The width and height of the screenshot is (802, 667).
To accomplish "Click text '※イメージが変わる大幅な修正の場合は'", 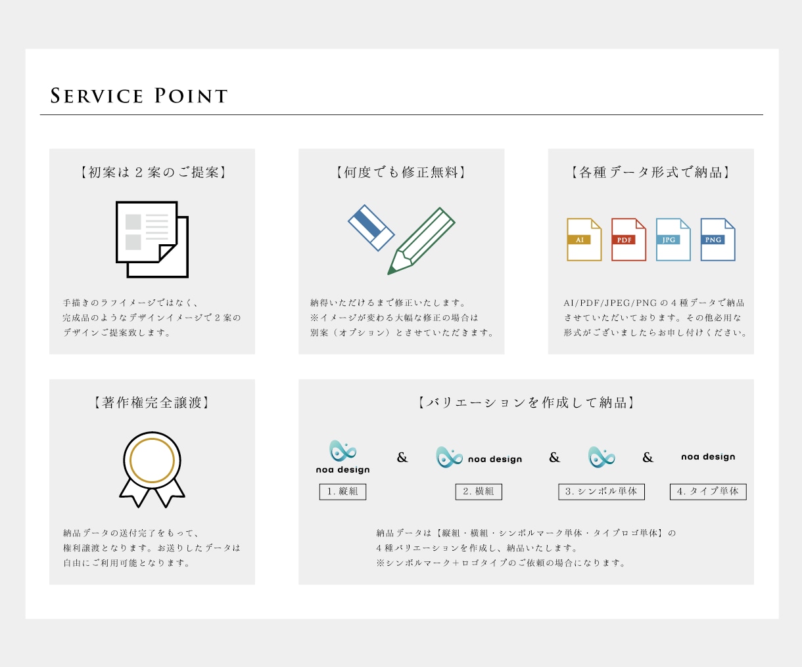I will 394,318.
